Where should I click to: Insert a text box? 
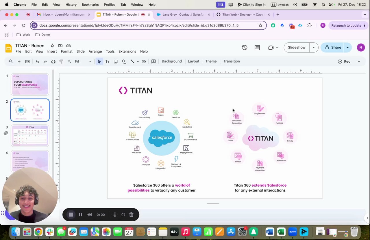click(107, 61)
